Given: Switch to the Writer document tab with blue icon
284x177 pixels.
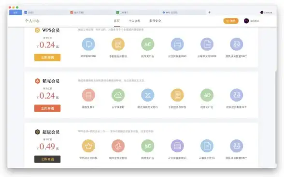Looking at the screenshot, I should click(45, 13).
